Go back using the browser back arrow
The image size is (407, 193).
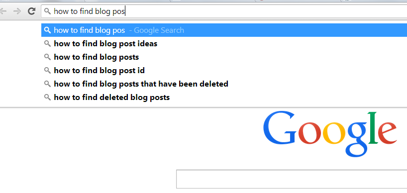(3, 11)
